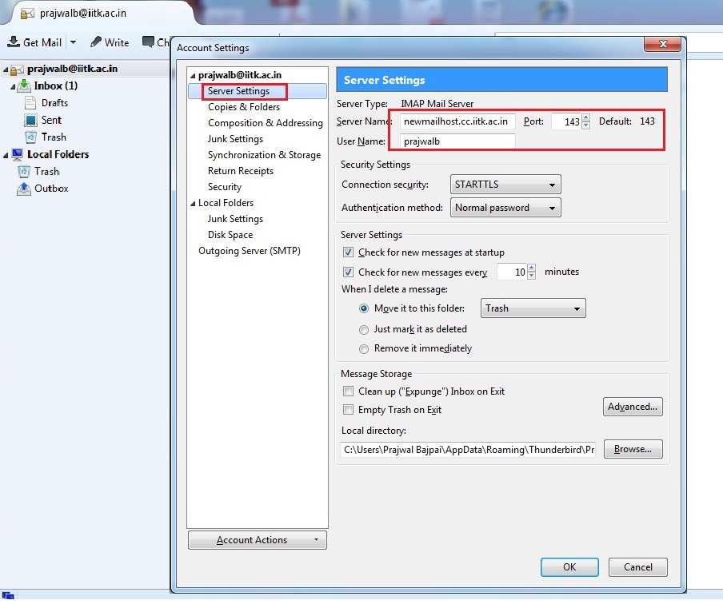Click the Advanced... button
Screen dimensions: 723x604
coord(633,407)
